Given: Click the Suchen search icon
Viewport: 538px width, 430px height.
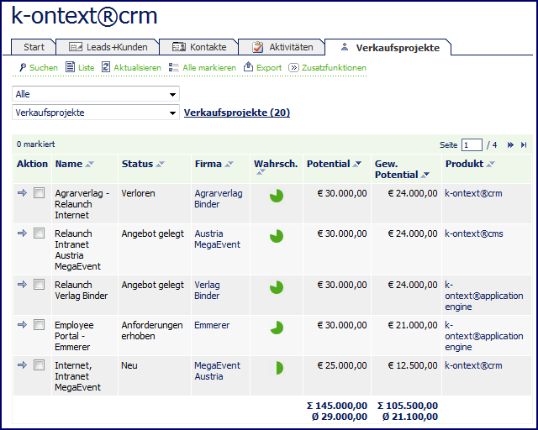Looking at the screenshot, I should (x=23, y=67).
